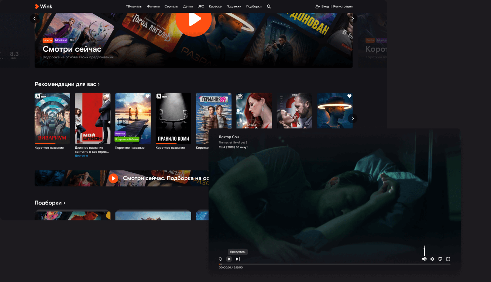The width and height of the screenshot is (491, 282).
Task: Open player settings gear icon
Action: pos(432,259)
